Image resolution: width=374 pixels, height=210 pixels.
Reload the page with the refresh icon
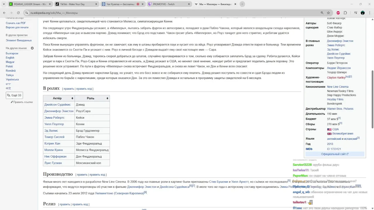18,13
